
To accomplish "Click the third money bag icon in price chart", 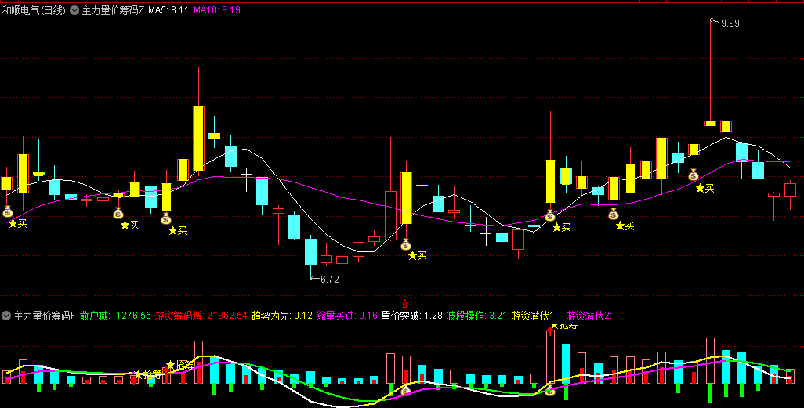I will point(165,218).
